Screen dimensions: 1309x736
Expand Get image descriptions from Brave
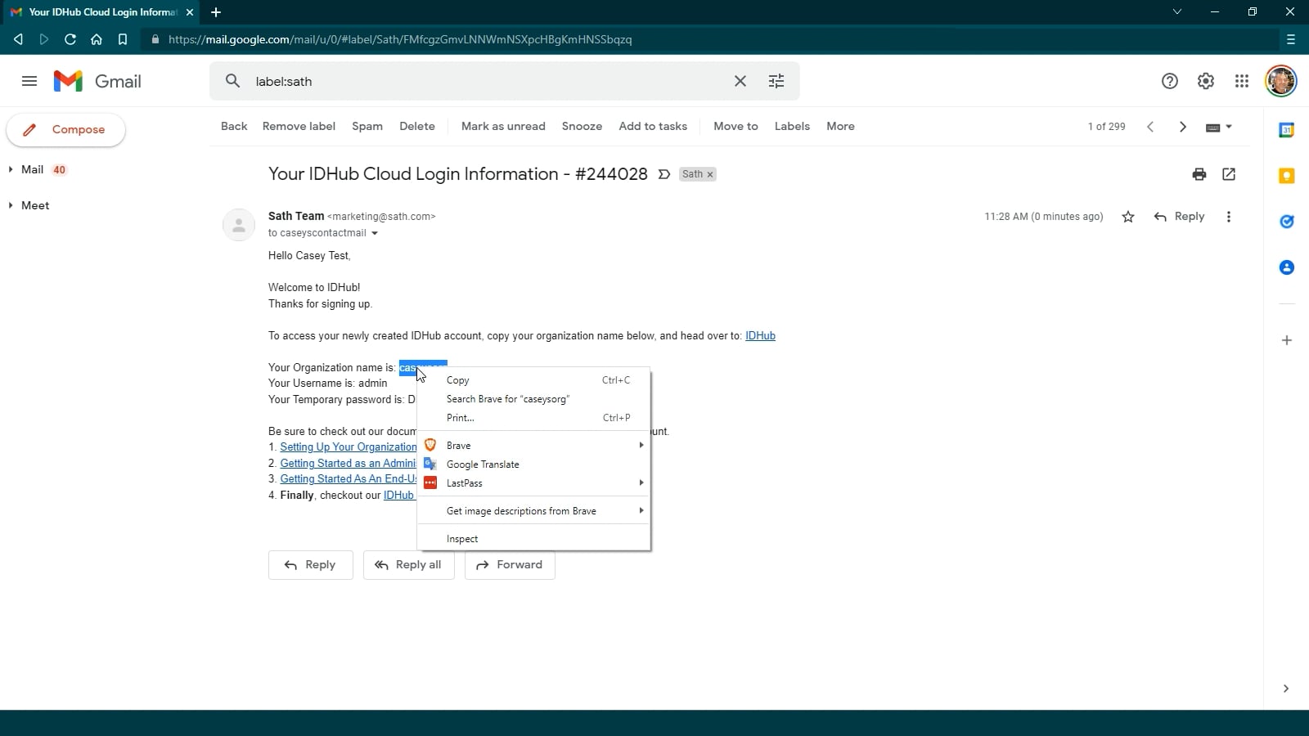(533, 511)
